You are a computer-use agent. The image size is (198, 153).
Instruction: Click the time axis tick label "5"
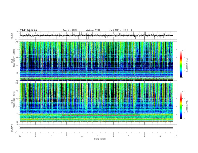click(98, 136)
